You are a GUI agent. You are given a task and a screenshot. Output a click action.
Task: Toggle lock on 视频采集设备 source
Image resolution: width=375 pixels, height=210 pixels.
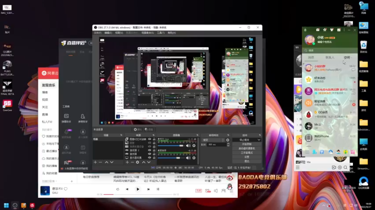[x=154, y=147]
